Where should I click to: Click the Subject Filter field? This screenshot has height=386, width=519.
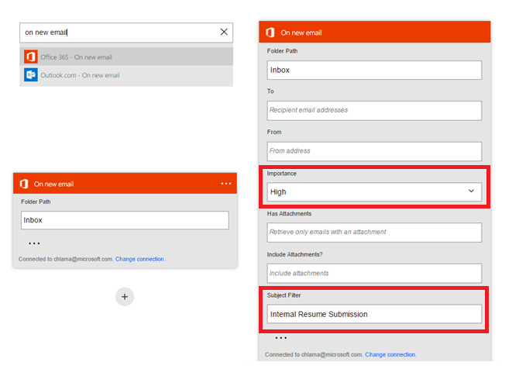374,314
